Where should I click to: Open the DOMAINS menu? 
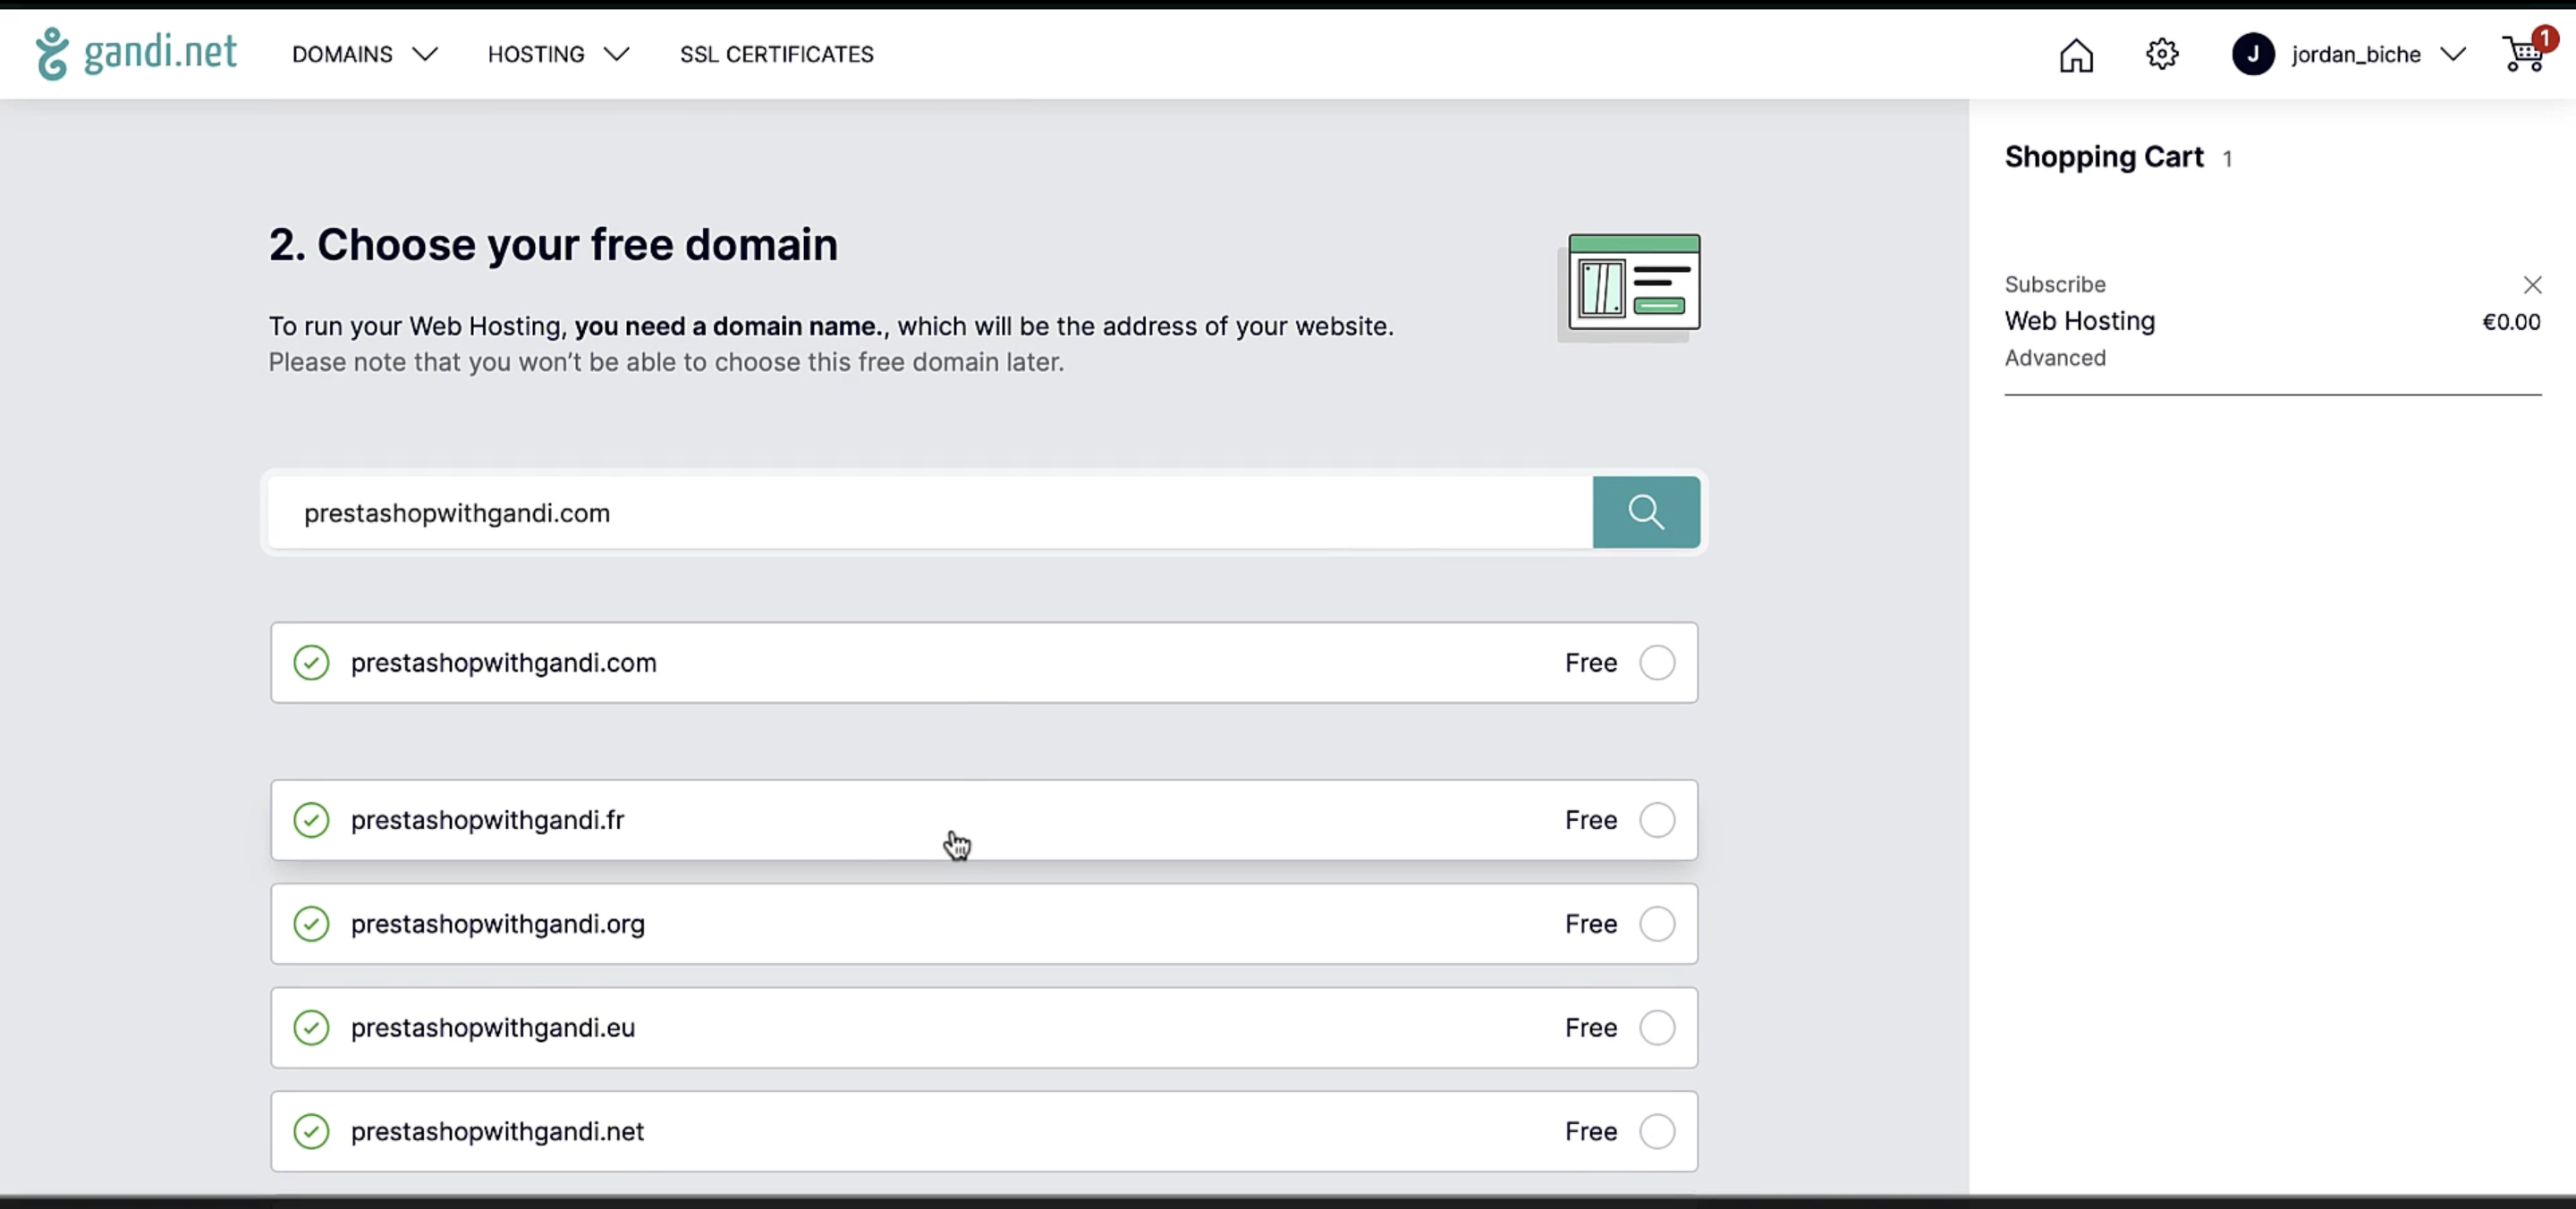pos(342,54)
